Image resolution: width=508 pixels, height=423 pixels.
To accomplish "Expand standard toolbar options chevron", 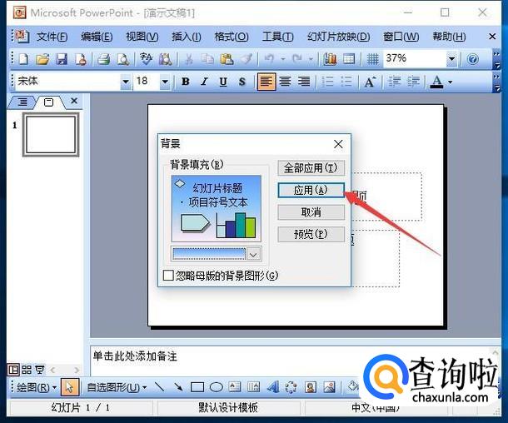I will [496, 59].
